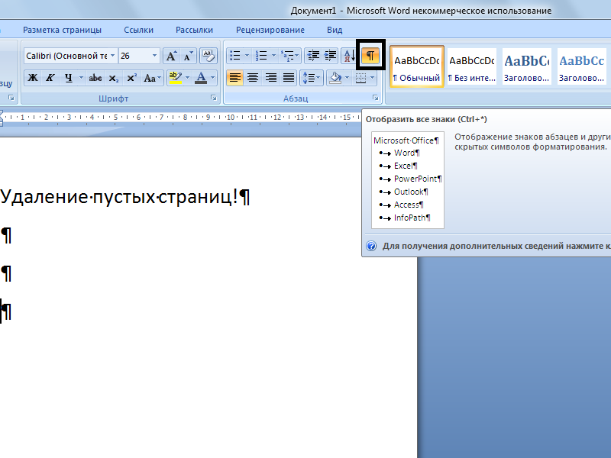
Task: Click the borders icon
Action: tap(361, 78)
